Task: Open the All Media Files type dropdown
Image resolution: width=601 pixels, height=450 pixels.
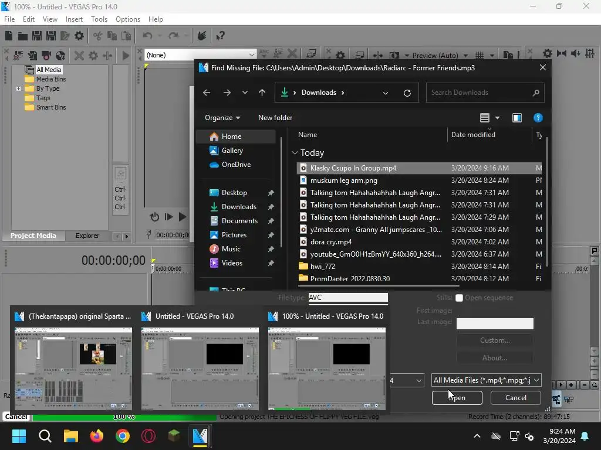Action: click(486, 380)
